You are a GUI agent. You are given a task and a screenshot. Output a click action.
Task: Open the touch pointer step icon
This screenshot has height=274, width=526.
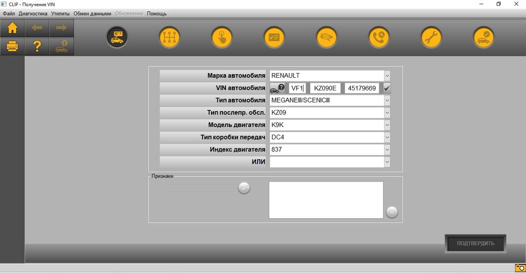coord(222,37)
